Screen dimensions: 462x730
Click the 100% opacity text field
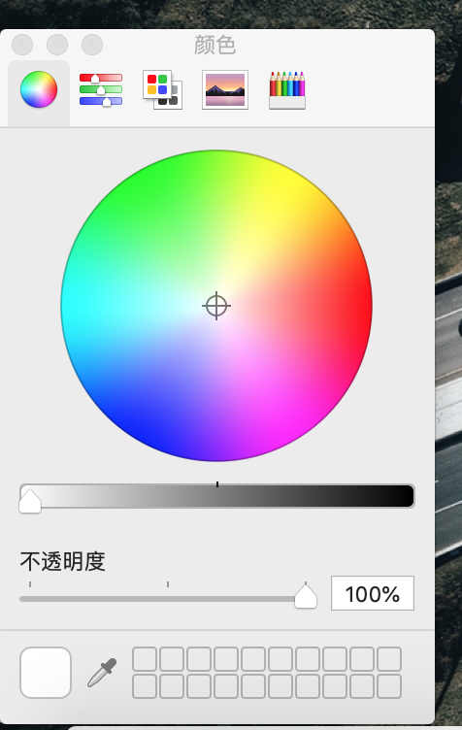point(372,593)
